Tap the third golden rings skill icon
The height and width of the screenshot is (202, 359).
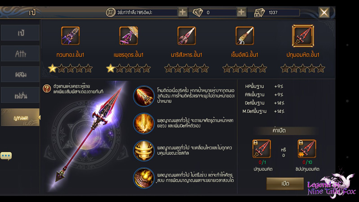[x=144, y=150]
